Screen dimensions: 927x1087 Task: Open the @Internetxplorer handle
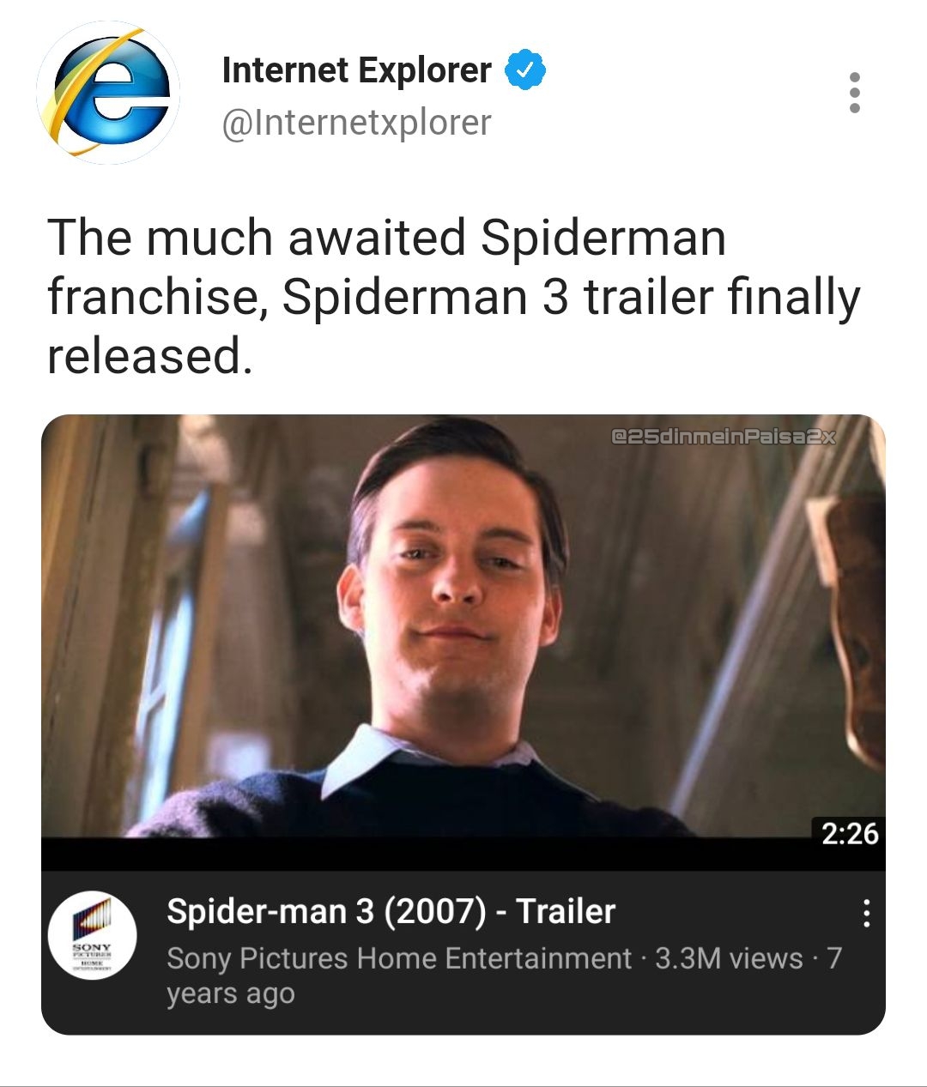pos(356,122)
